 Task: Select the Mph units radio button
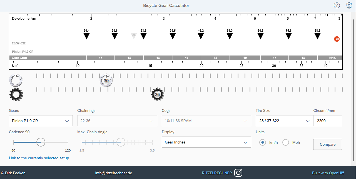(x=286, y=142)
